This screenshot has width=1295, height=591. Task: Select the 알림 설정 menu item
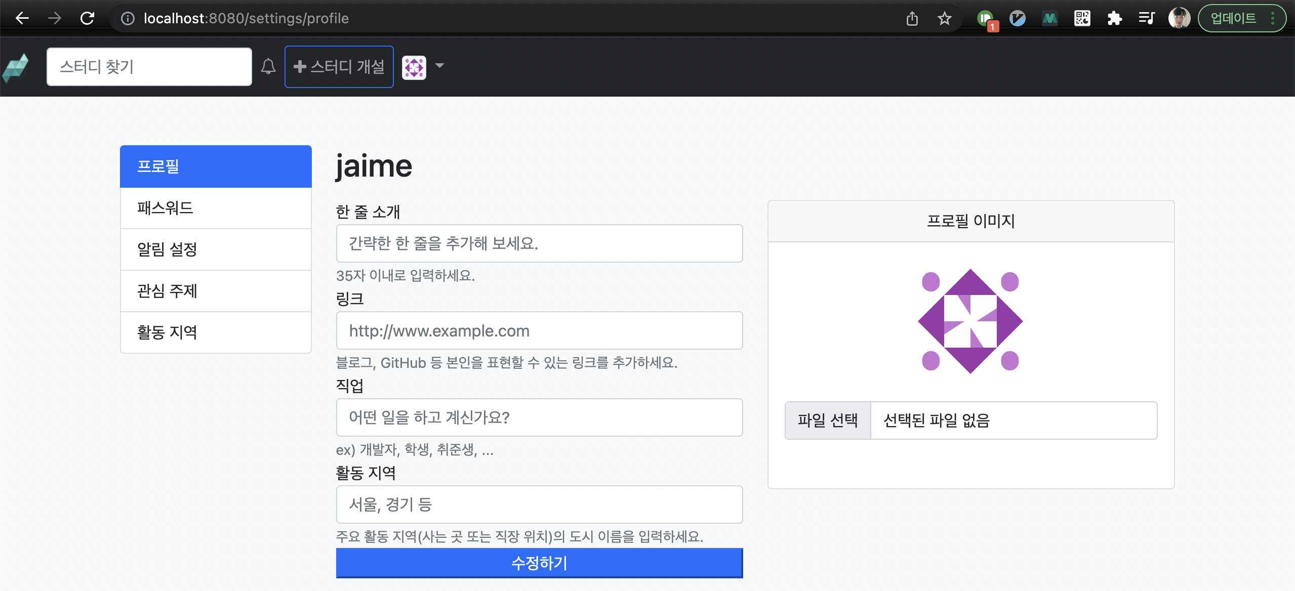[216, 249]
